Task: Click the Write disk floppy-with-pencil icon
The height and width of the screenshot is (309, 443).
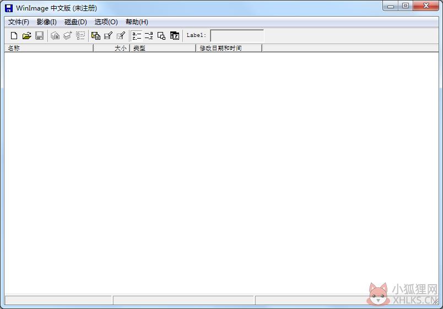Action: coord(109,36)
